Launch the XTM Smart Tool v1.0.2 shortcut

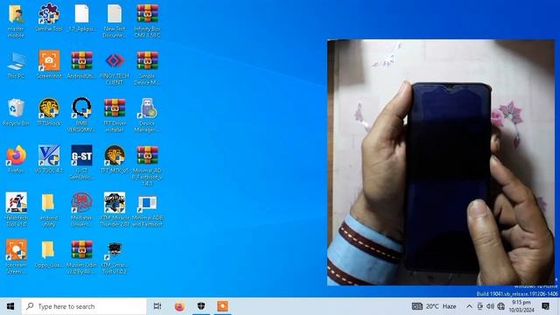click(x=115, y=256)
